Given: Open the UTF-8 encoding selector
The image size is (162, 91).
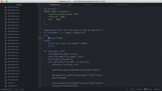Looking at the screenshot, I should pos(132,89).
